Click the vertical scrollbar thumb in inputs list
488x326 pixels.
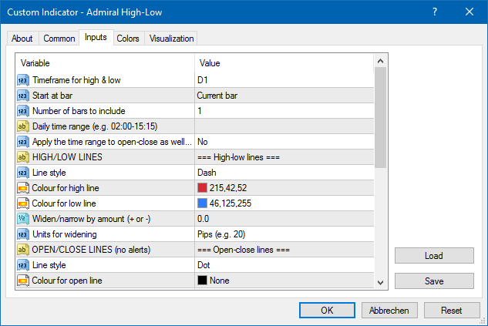(x=380, y=118)
